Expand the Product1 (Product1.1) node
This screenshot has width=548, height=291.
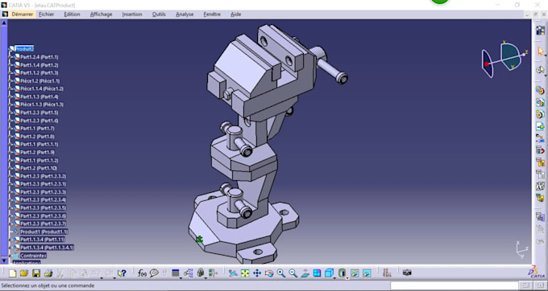tap(10, 232)
